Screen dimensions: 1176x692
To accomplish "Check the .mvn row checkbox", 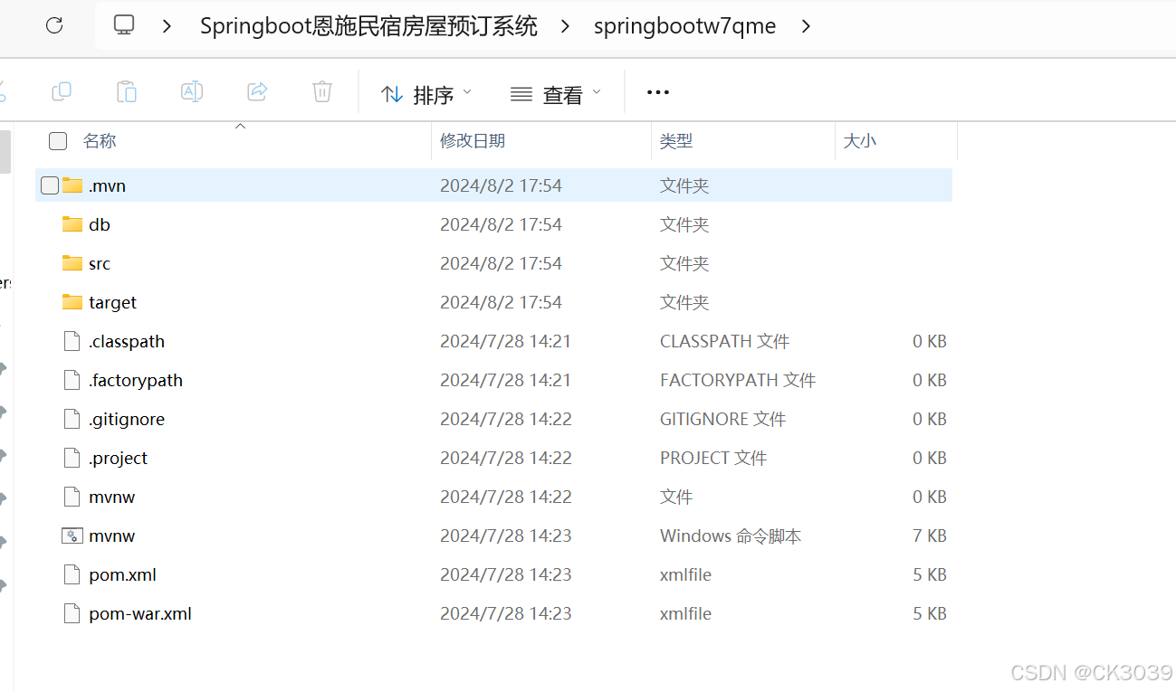I will [50, 185].
